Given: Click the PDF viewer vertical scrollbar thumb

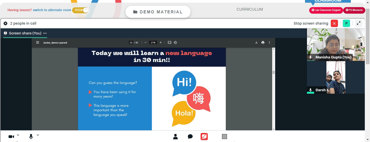Looking at the screenshot, I should (x=274, y=72).
